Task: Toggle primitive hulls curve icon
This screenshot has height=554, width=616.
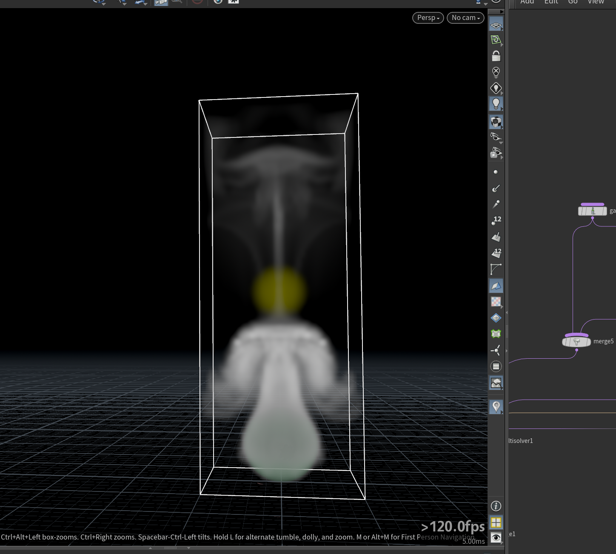Action: click(496, 269)
